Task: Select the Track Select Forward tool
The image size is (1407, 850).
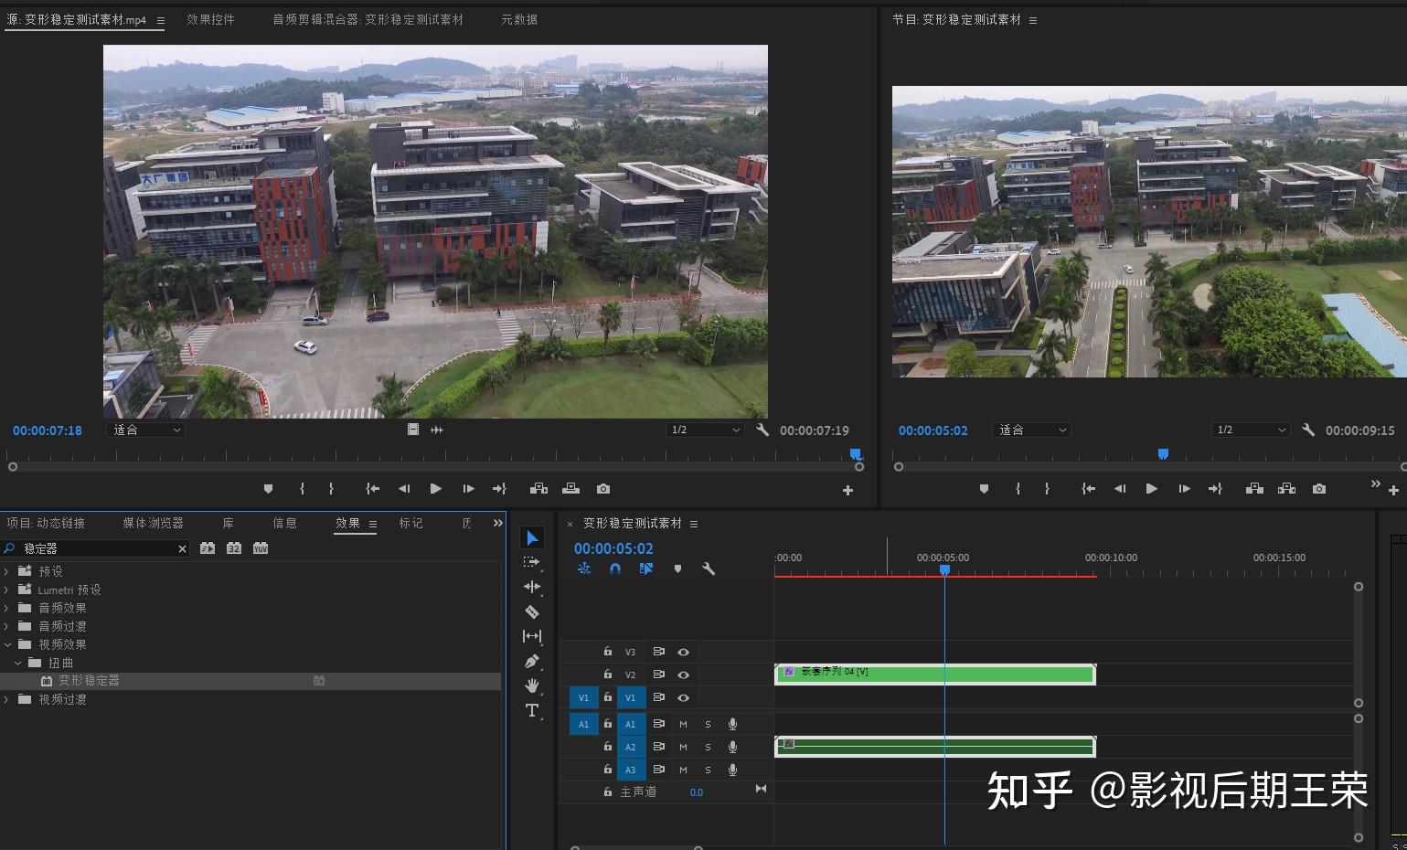Action: point(532,562)
